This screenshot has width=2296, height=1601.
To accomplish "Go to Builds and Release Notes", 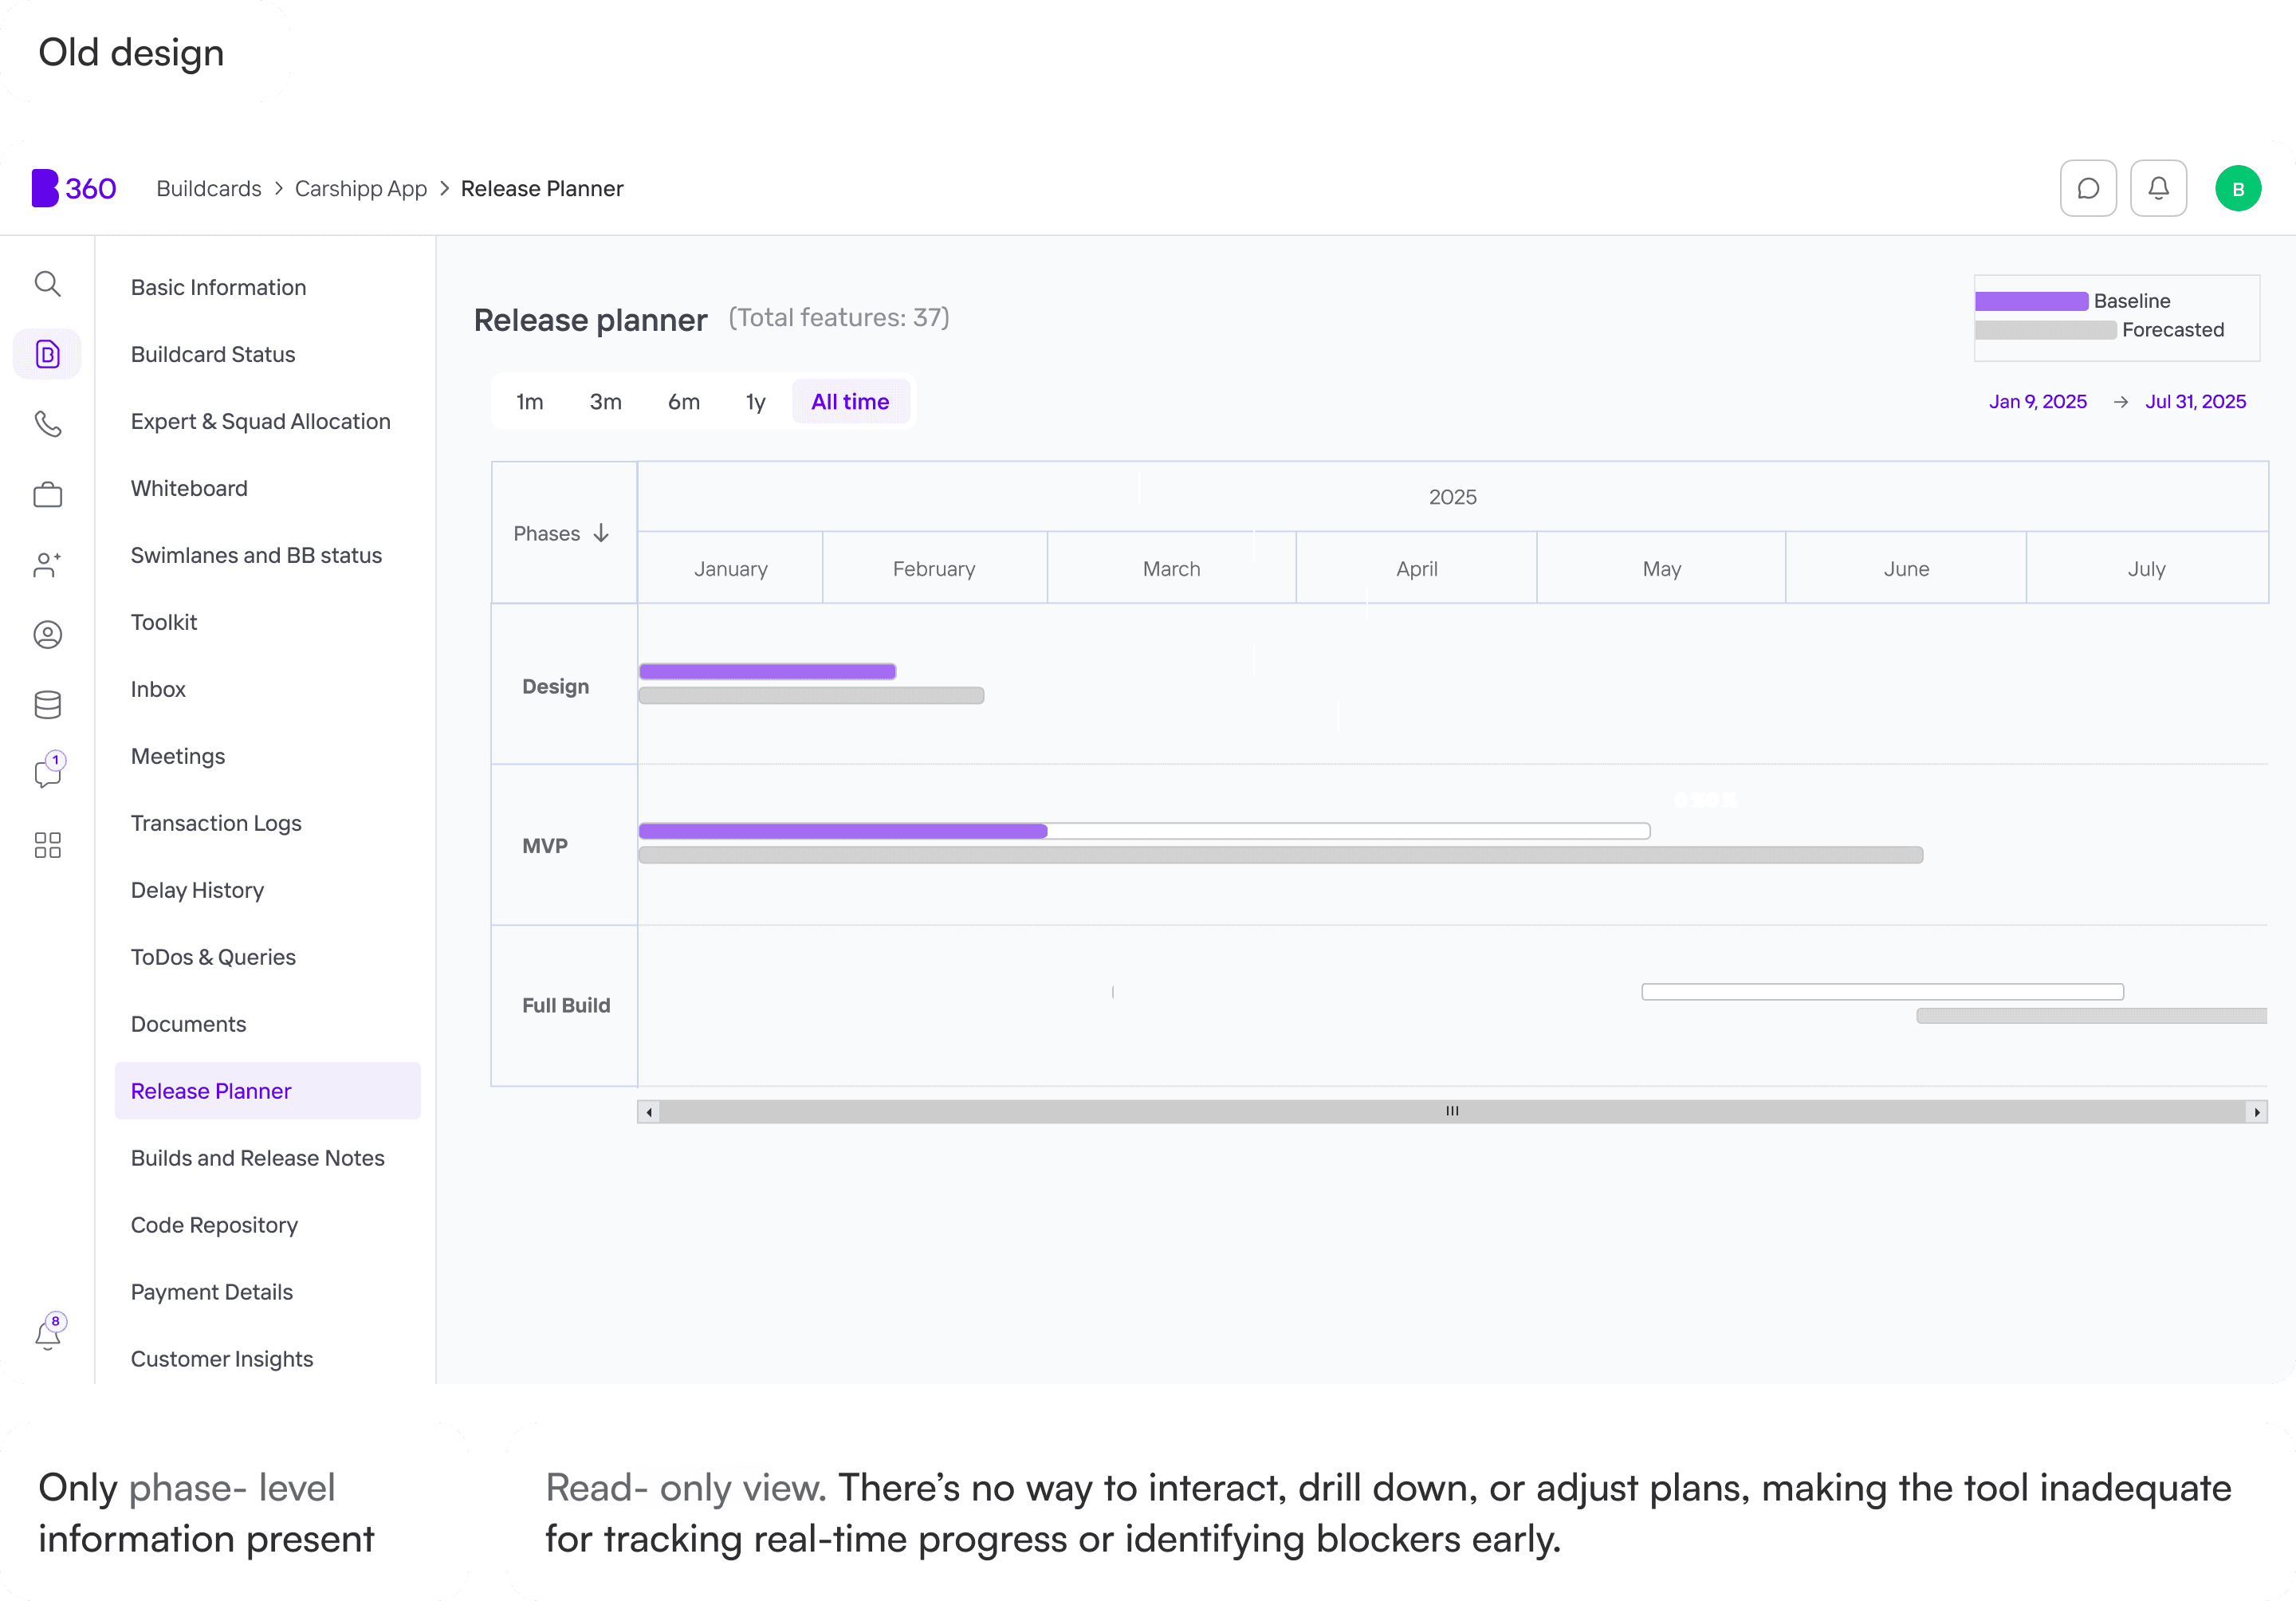I will coord(257,1158).
